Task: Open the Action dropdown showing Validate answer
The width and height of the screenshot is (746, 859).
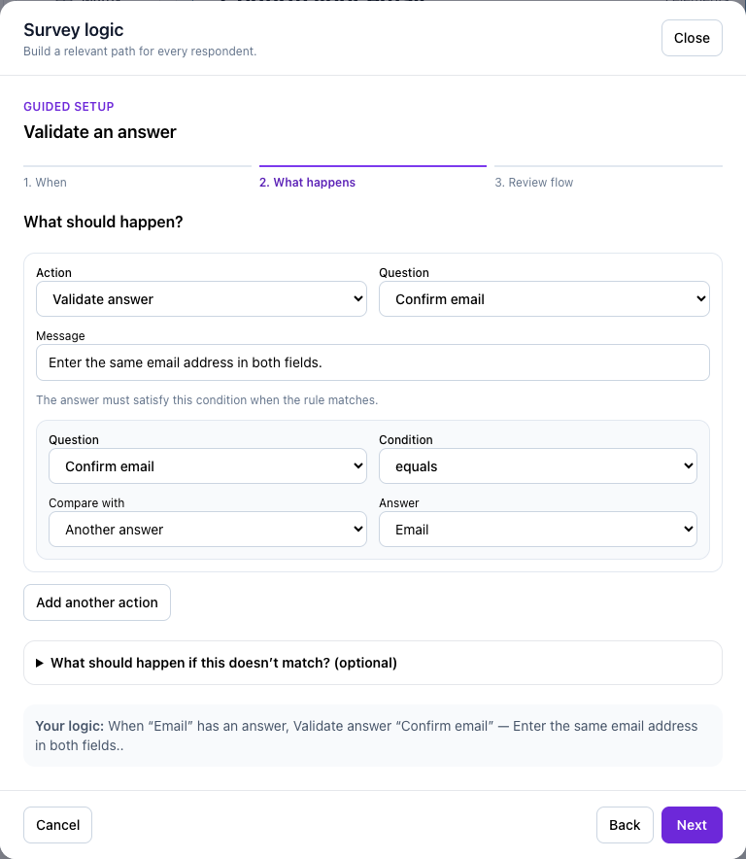Action: pyautogui.click(x=201, y=298)
